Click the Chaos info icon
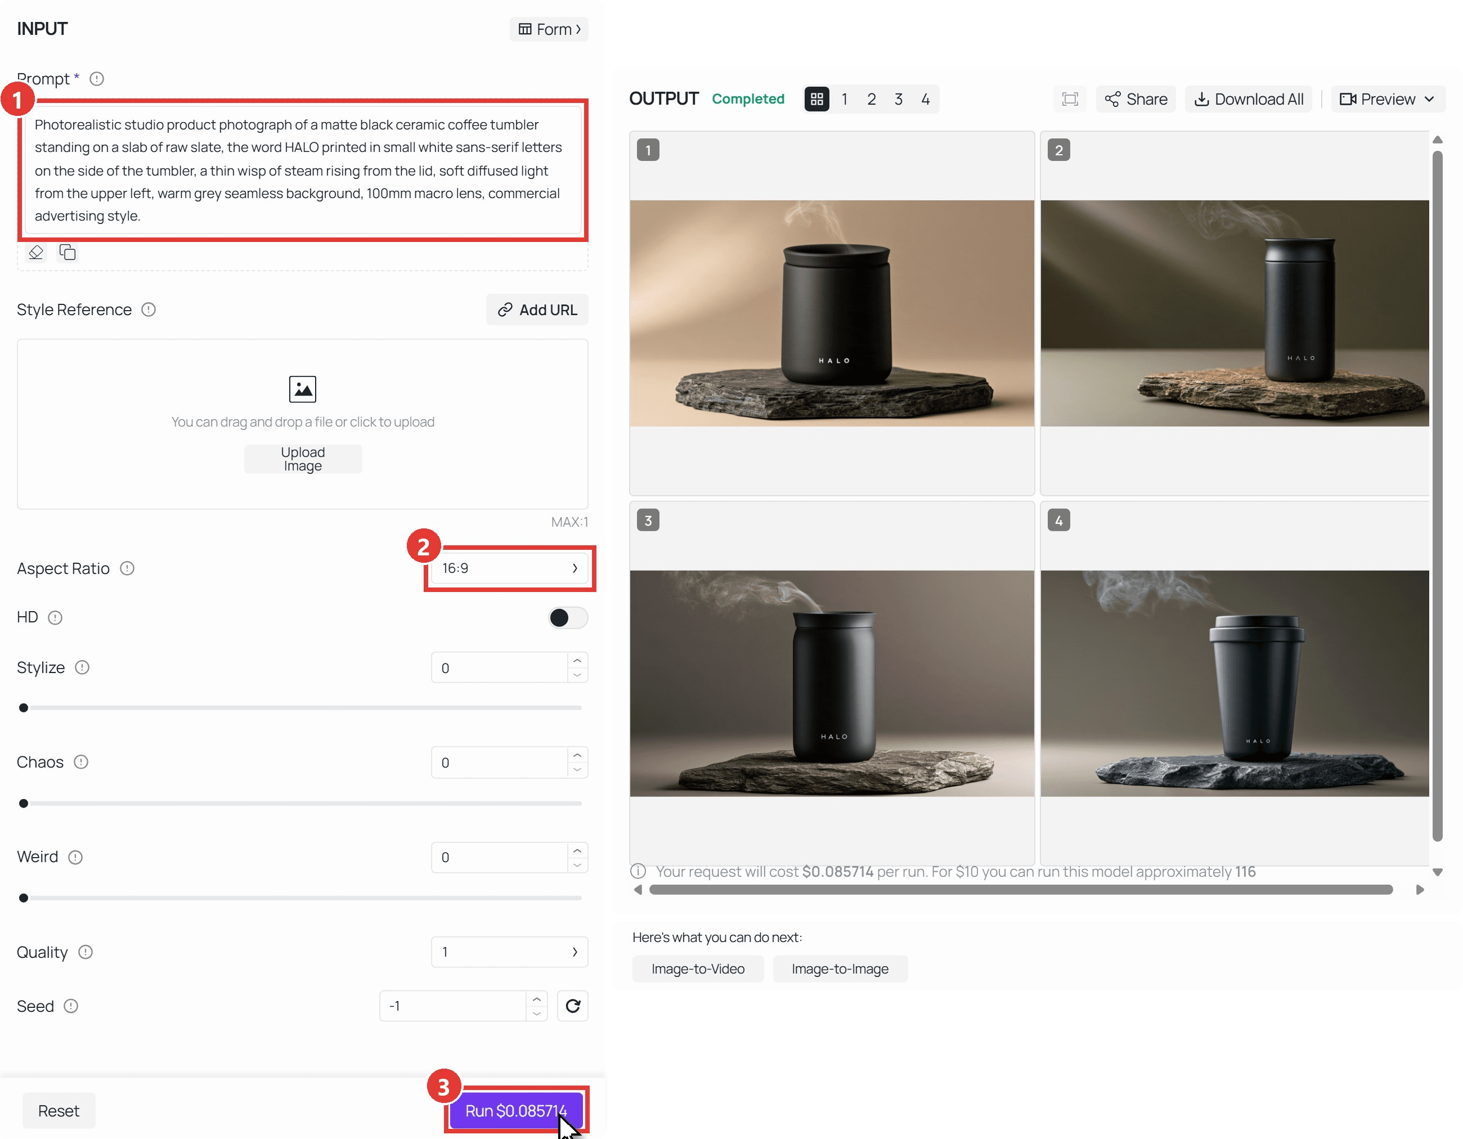This screenshot has width=1463, height=1139. 81,763
